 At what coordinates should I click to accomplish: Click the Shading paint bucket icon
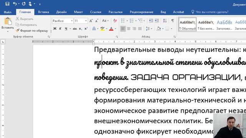tap(159, 29)
